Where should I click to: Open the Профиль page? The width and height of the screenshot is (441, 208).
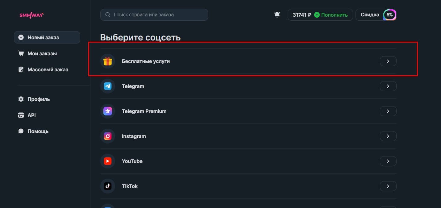click(39, 99)
